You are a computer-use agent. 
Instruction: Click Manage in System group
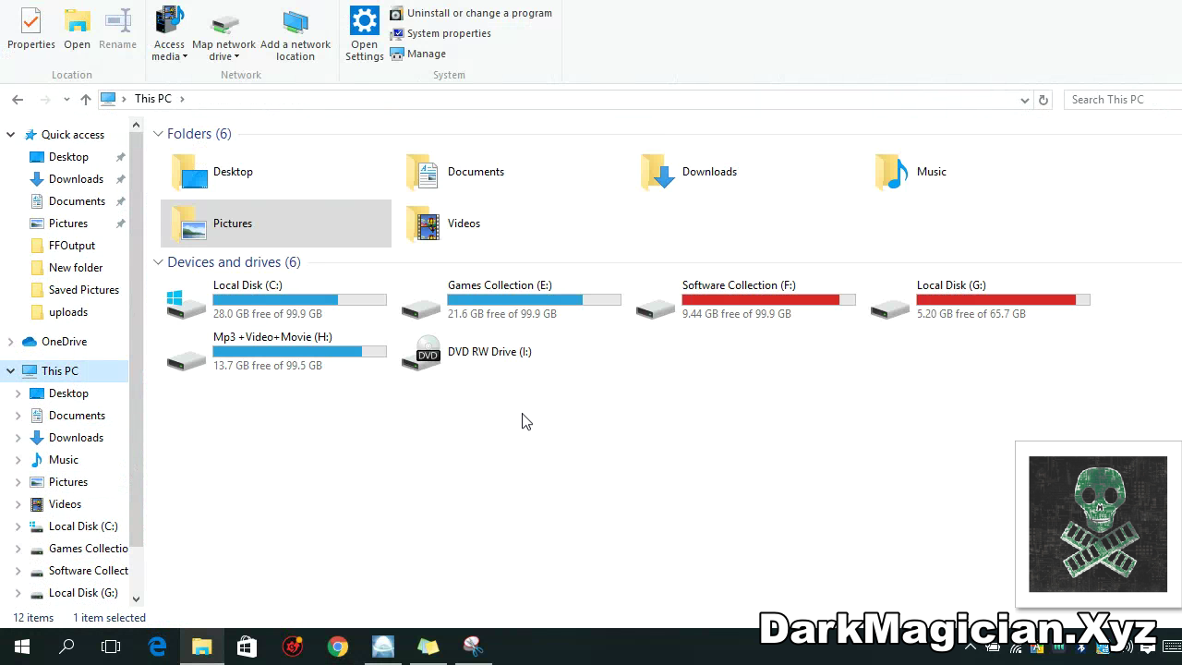[x=418, y=54]
